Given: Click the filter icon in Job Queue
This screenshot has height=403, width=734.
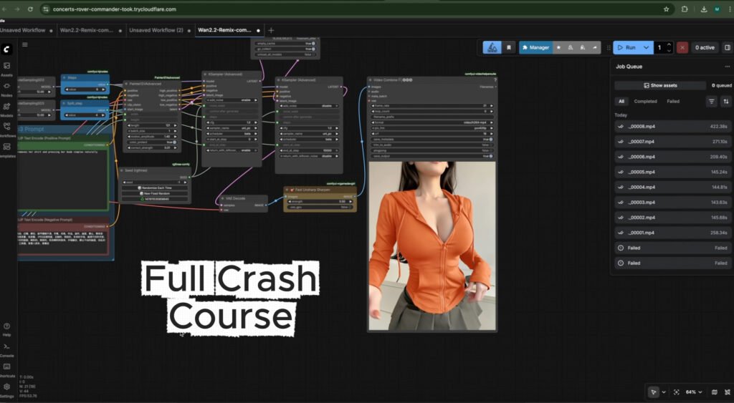Looking at the screenshot, I should pyautogui.click(x=712, y=102).
